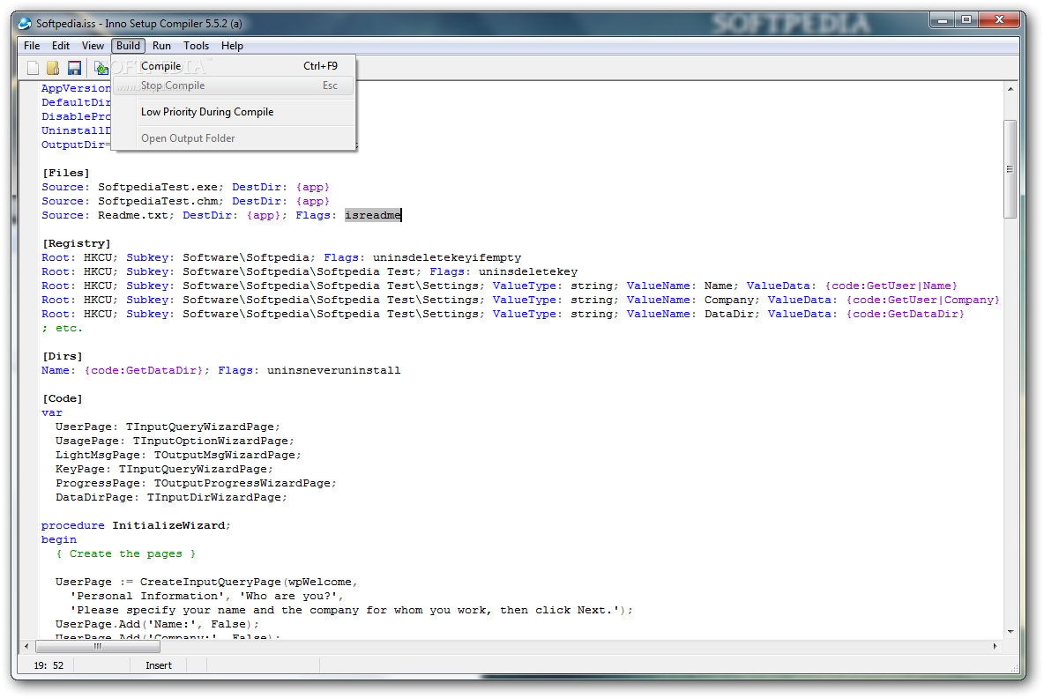Click the [Code] section header

pyautogui.click(x=63, y=398)
